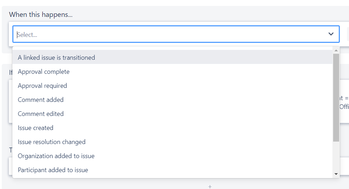349x189 pixels.
Task: Select 'A linked issue is transitioned' option
Action: [x=172, y=58]
